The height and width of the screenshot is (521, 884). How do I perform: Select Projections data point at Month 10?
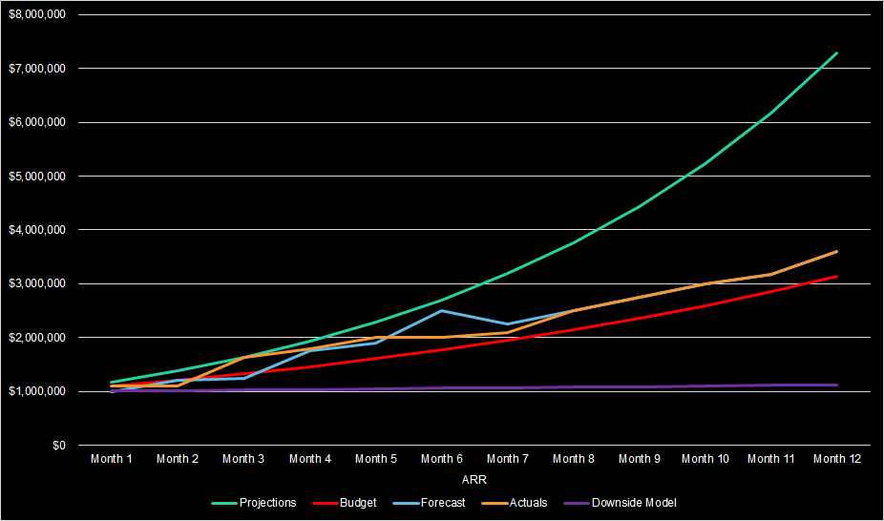click(x=705, y=164)
